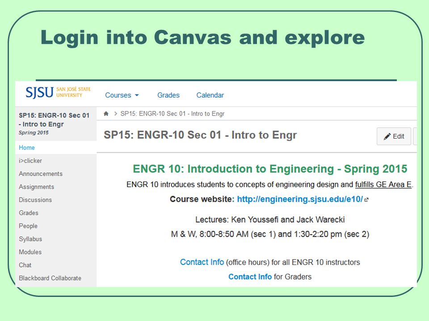Click the Login into Canvas and explore slide title
Viewport: 429px width, 321px height.
point(203,38)
